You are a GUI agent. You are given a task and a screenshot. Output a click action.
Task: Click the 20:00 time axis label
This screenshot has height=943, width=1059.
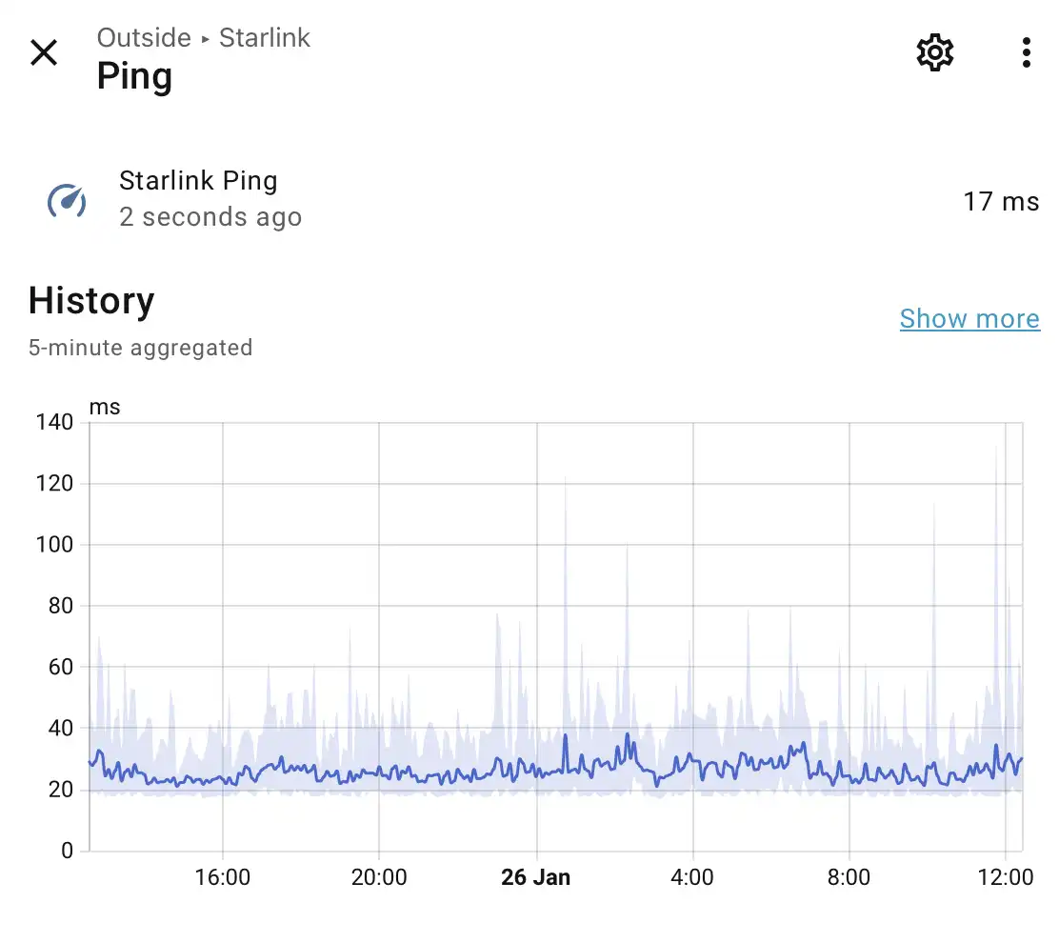(379, 877)
